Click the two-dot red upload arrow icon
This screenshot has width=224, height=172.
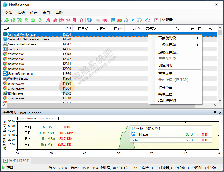(x=55, y=20)
